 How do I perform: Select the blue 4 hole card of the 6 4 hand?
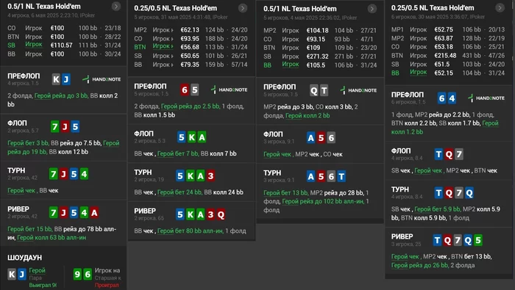click(x=452, y=98)
